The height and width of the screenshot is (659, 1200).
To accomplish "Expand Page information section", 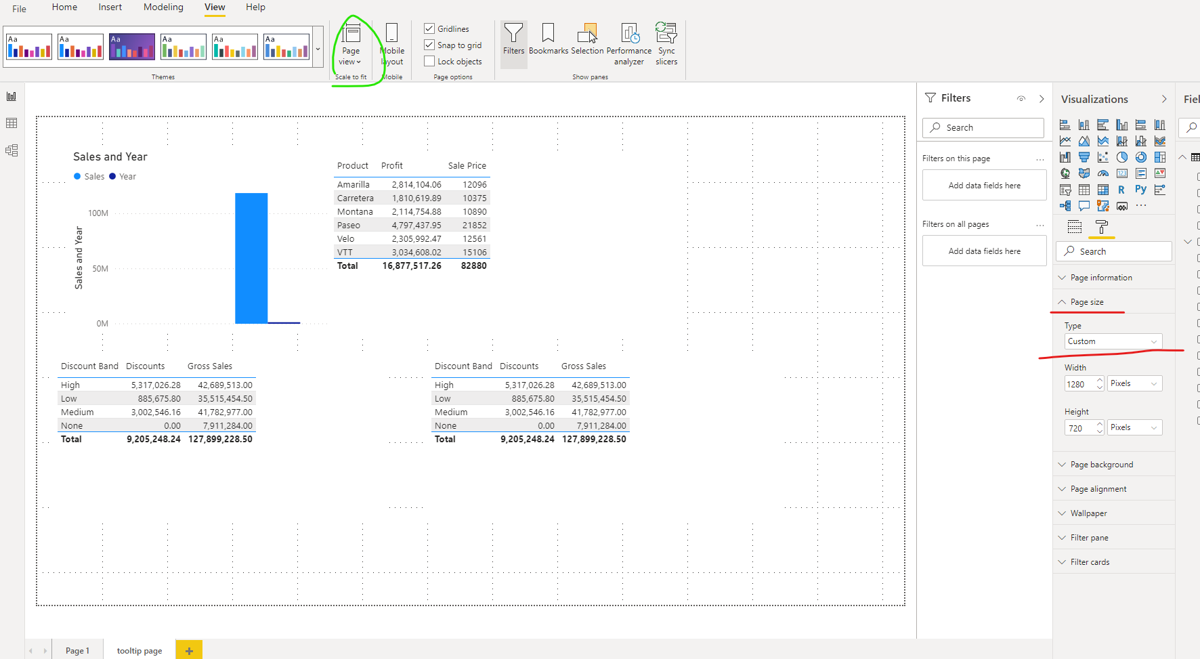I will [x=1114, y=278].
